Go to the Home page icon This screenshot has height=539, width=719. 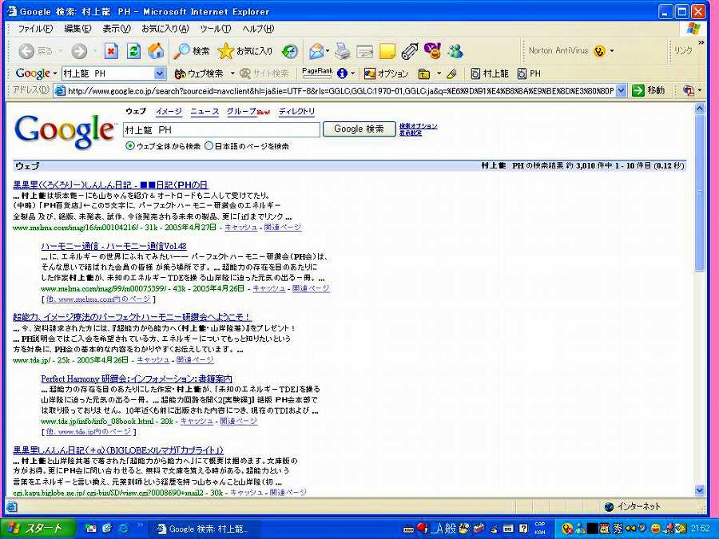click(156, 51)
